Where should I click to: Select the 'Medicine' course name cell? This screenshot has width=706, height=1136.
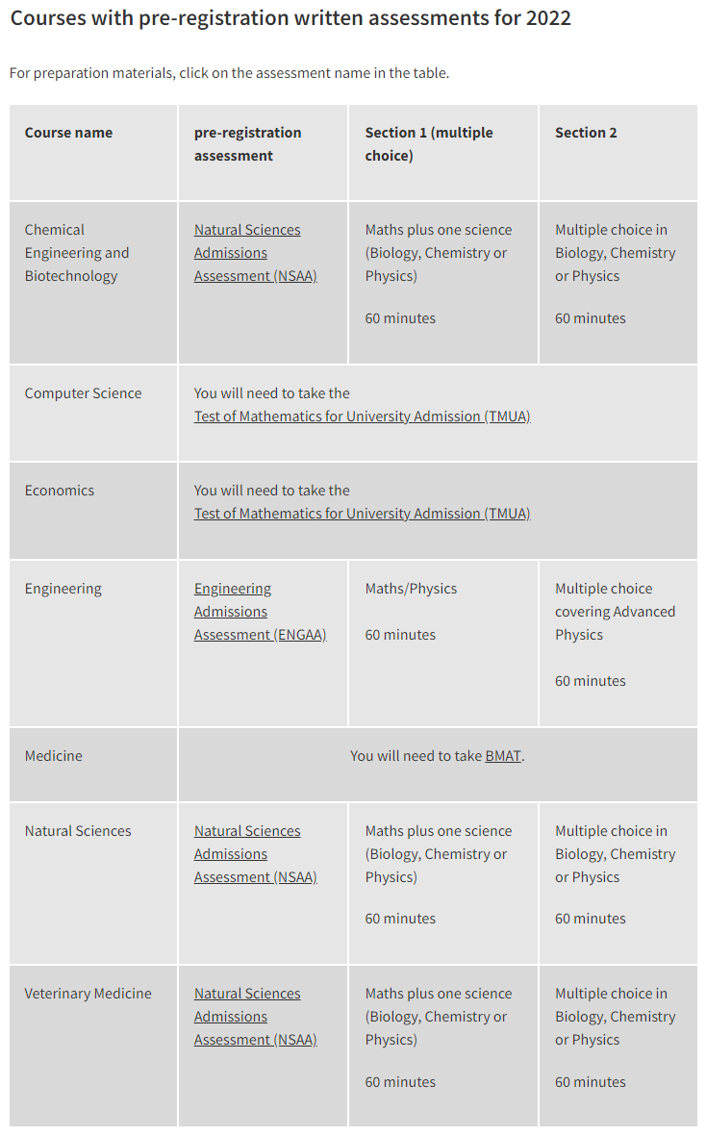93,765
